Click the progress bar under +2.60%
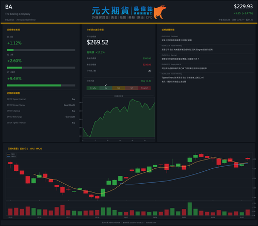This screenshot has height=226, width=258. [x=41, y=68]
